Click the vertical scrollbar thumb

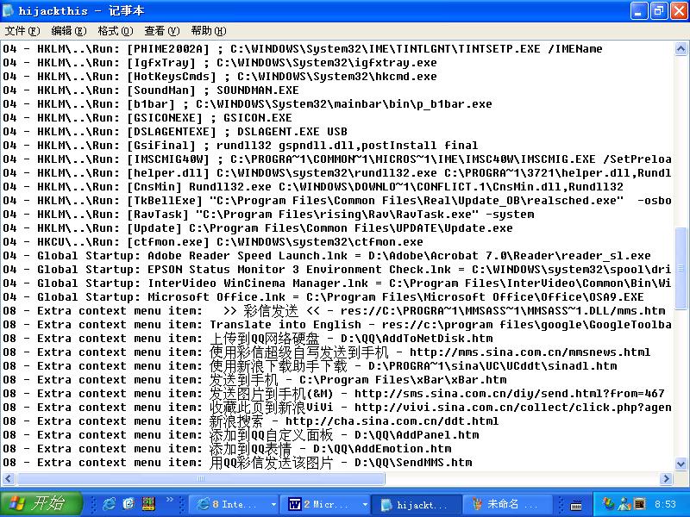[681, 268]
